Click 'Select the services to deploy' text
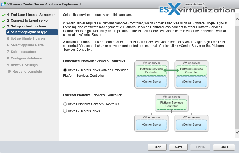239x153 pixels. 99,15
